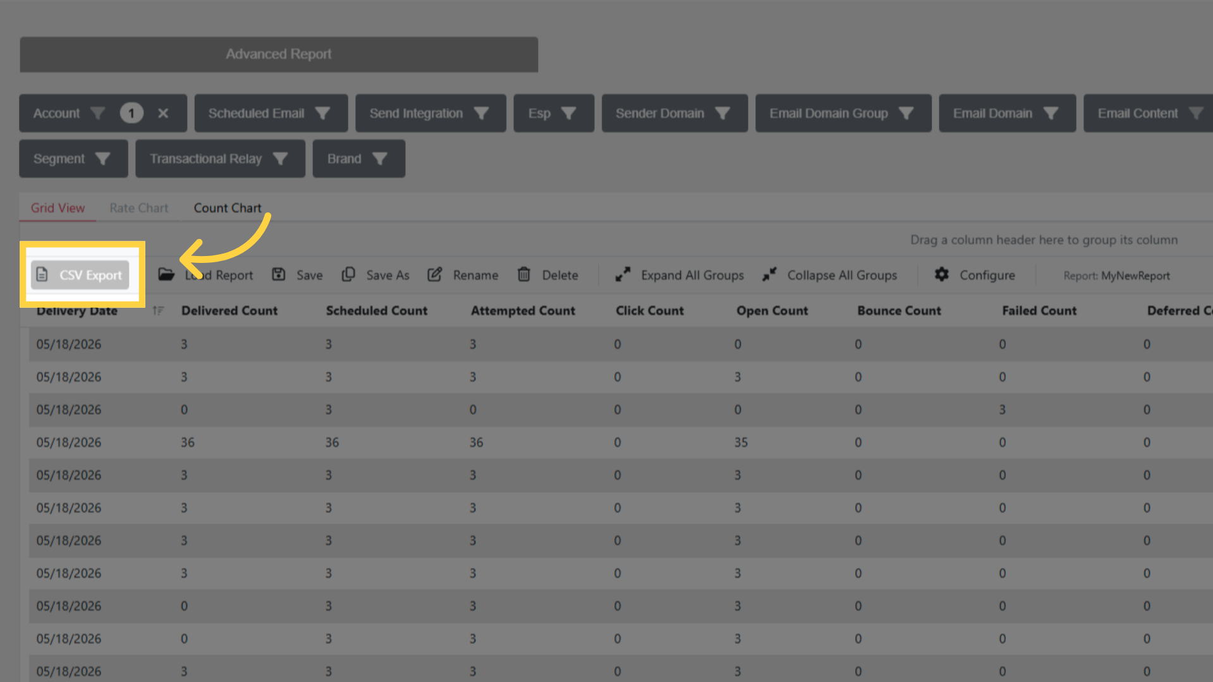1213x682 pixels.
Task: Click the Account filter count badge 1
Action: [x=131, y=113]
